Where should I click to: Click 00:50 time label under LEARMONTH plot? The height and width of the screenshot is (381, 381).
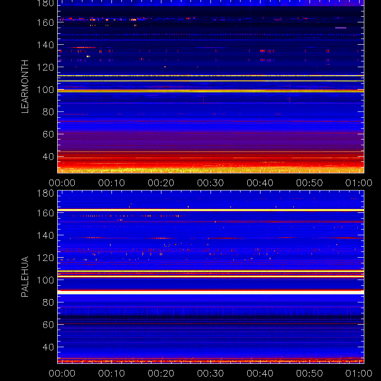310,183
